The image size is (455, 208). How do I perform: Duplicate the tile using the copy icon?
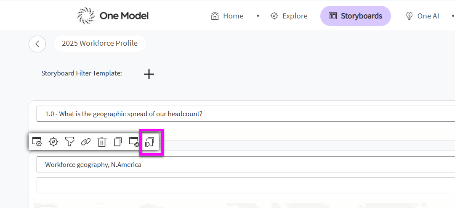click(x=118, y=142)
